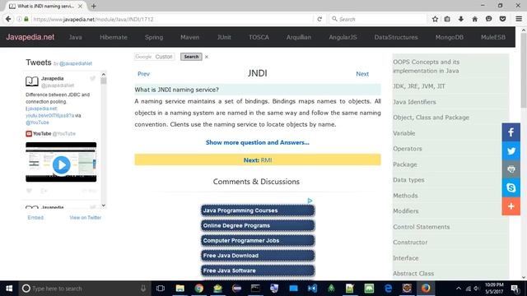Share the page via Skype

click(511, 187)
